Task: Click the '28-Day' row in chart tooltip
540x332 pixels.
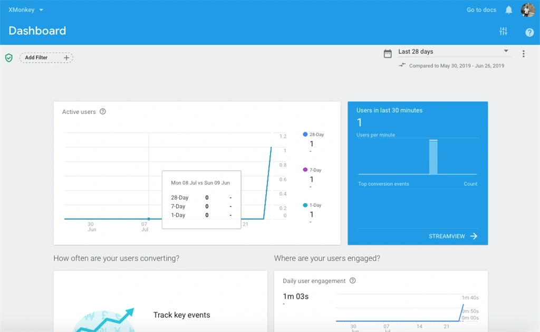Action: click(201, 197)
